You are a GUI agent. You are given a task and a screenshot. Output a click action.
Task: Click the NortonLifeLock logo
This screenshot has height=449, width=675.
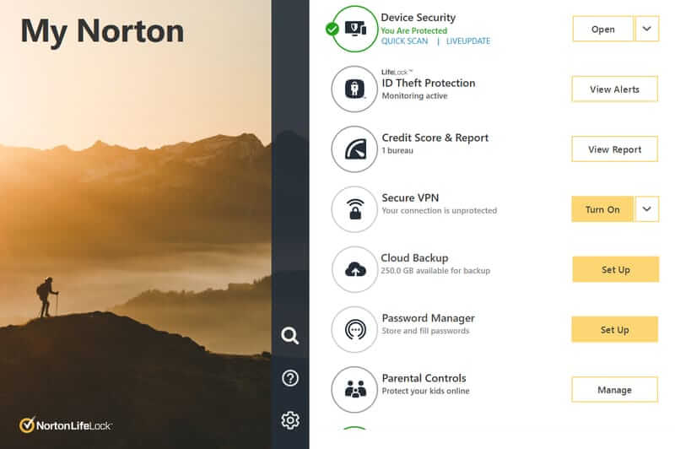[66, 425]
